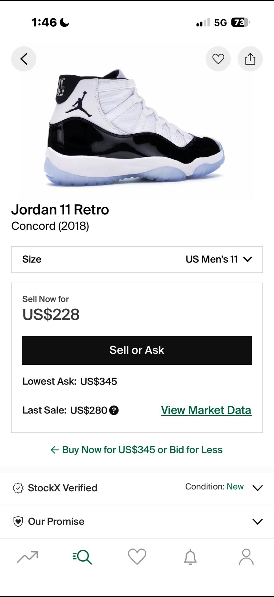Tap the Our Promise shield icon
The width and height of the screenshot is (274, 597).
(18, 521)
